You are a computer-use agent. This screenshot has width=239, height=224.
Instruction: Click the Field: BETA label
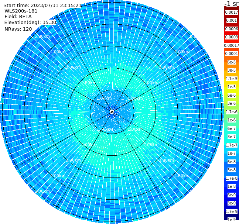coord(18,17)
